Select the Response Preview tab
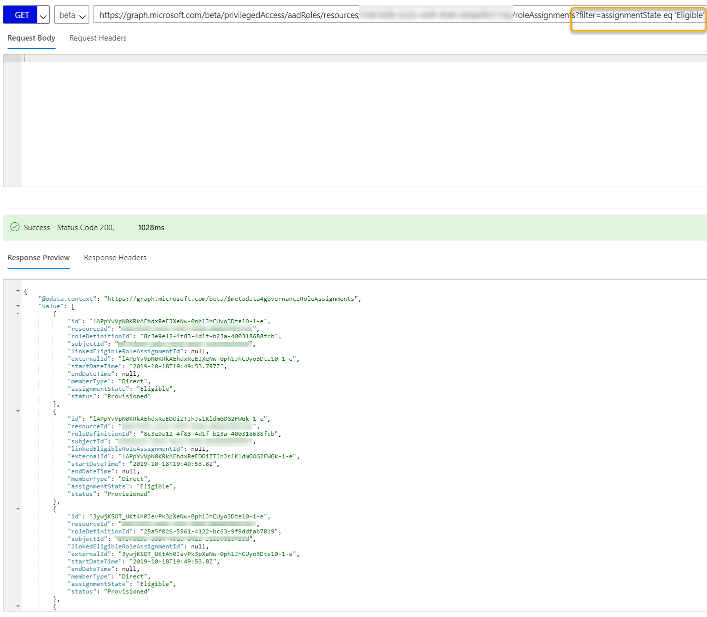This screenshot has width=707, height=617. click(x=39, y=257)
